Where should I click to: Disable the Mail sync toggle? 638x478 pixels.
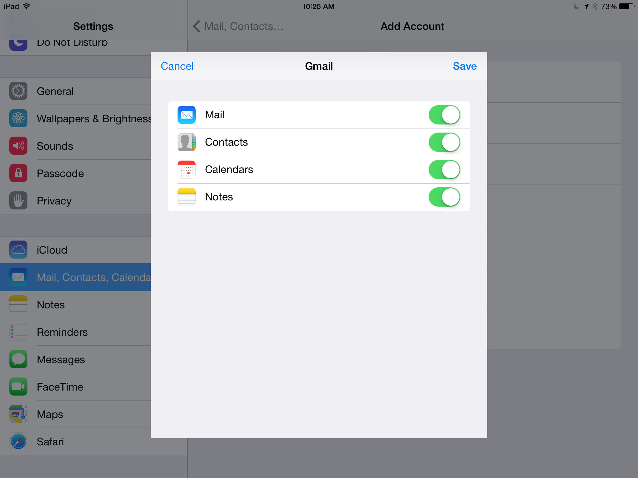[444, 115]
